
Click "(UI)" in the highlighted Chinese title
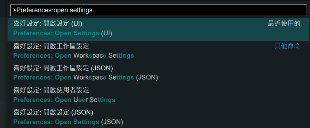76,24
